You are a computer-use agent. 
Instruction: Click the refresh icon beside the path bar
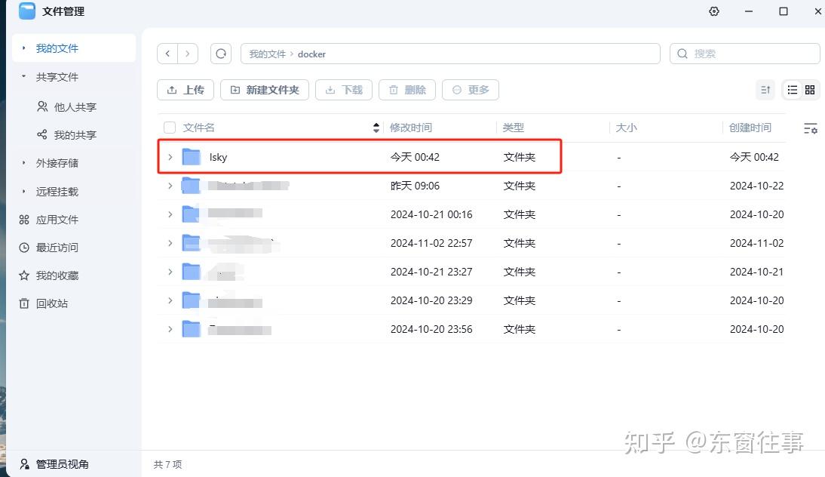click(221, 54)
